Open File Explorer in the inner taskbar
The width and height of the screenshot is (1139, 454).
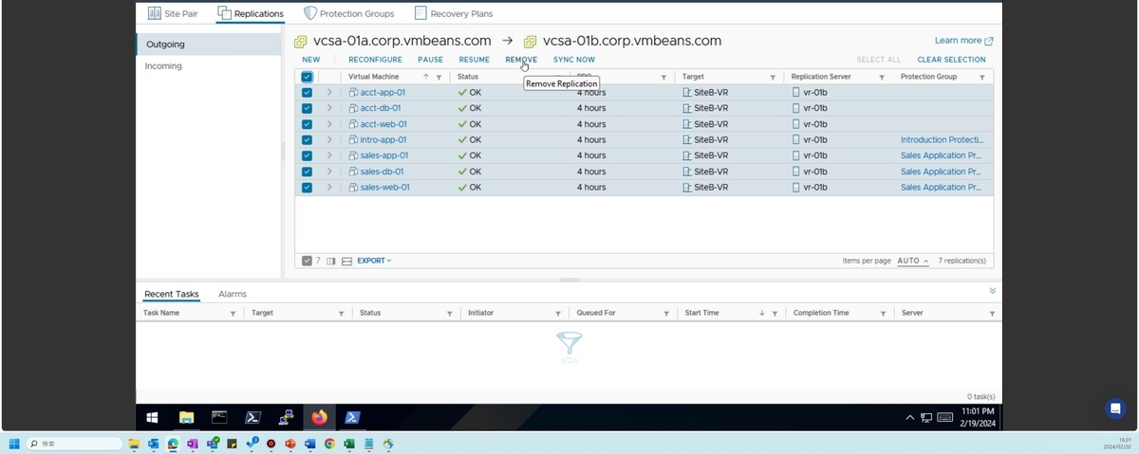pyautogui.click(x=187, y=417)
